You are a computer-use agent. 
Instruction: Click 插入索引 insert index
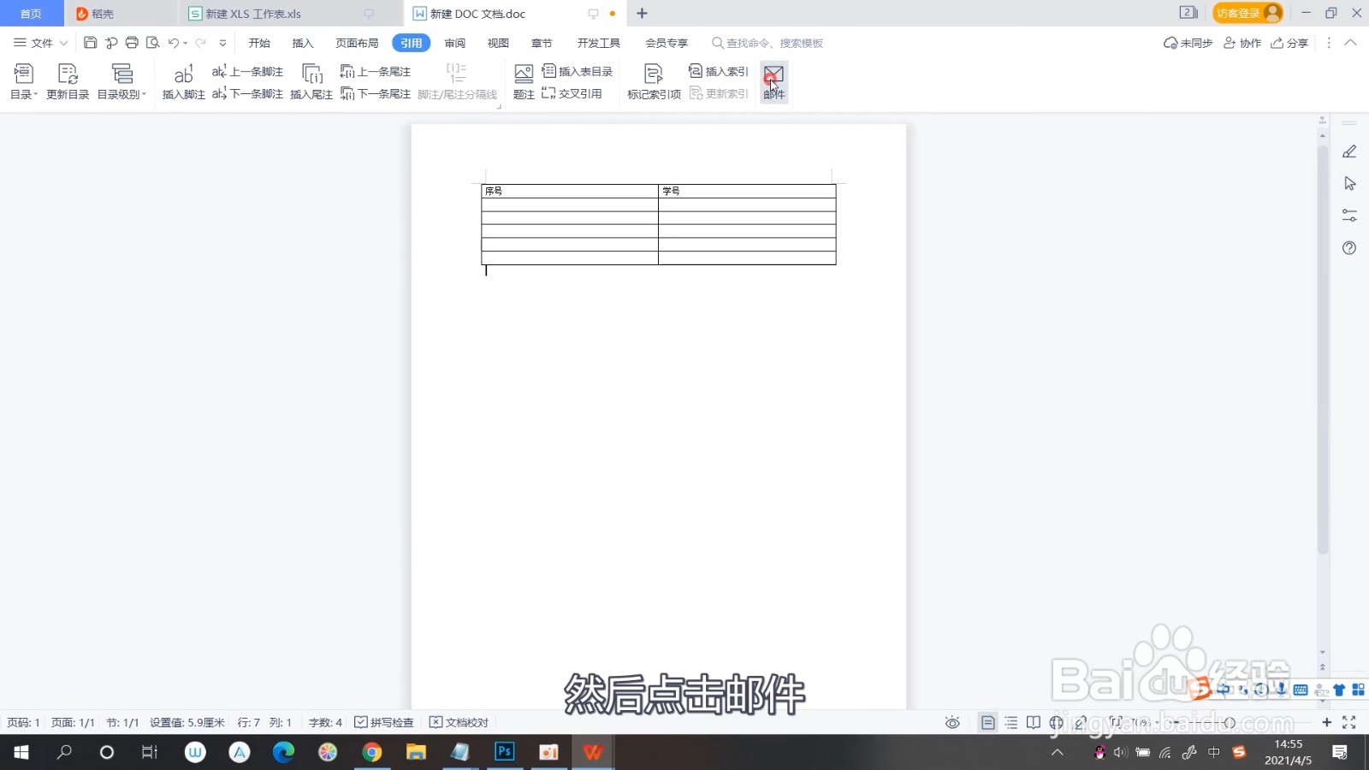coord(719,72)
